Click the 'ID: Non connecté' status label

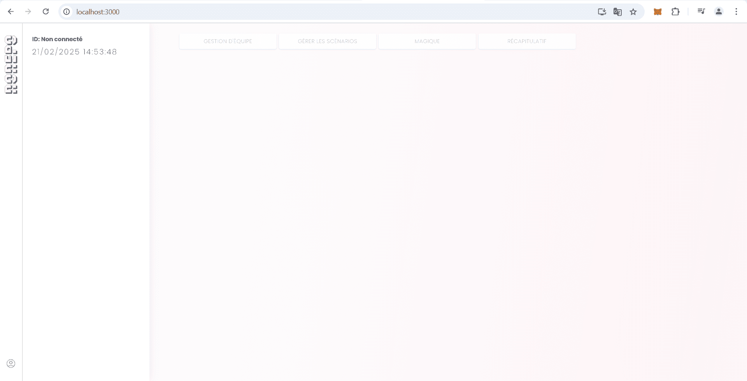point(57,39)
